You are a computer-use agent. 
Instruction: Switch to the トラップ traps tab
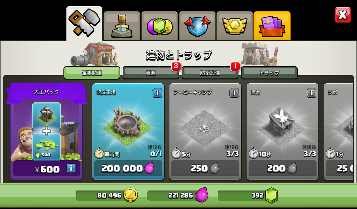coord(269,73)
